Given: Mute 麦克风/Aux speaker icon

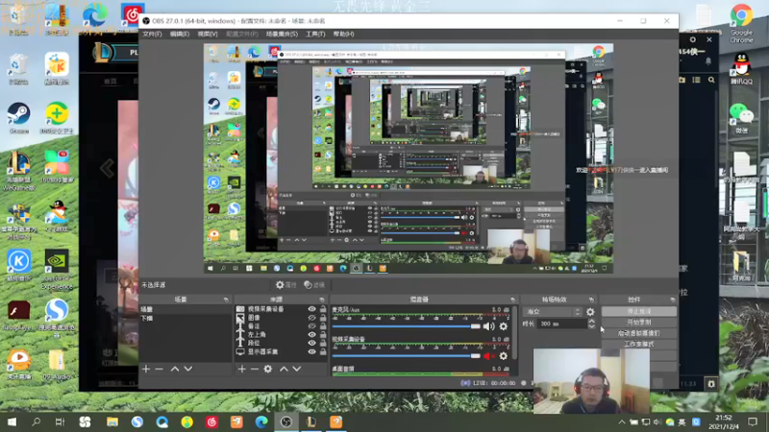Looking at the screenshot, I should [489, 326].
